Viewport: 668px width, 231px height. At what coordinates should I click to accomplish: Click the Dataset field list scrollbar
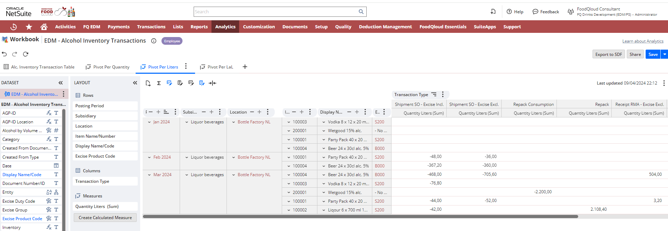pos(64,170)
